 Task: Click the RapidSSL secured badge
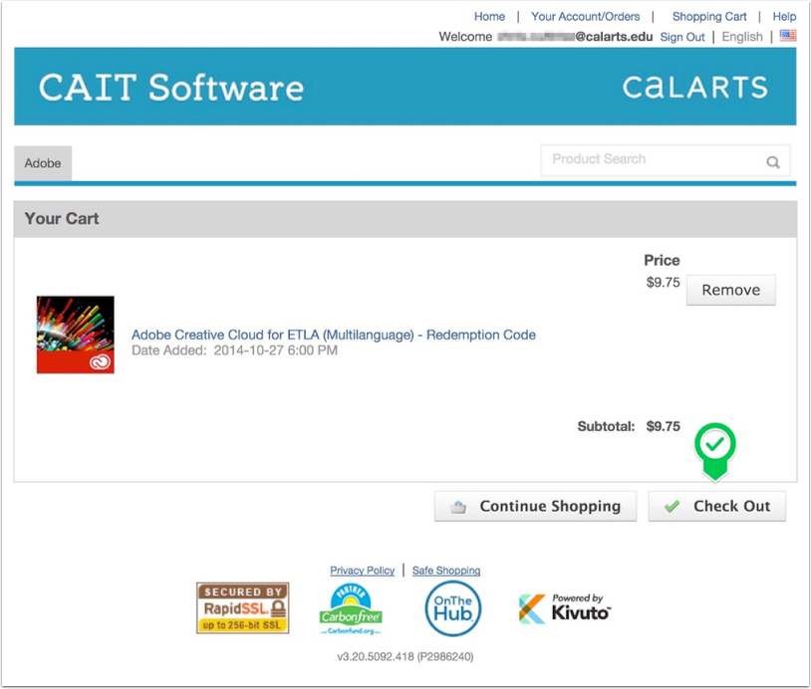242,607
